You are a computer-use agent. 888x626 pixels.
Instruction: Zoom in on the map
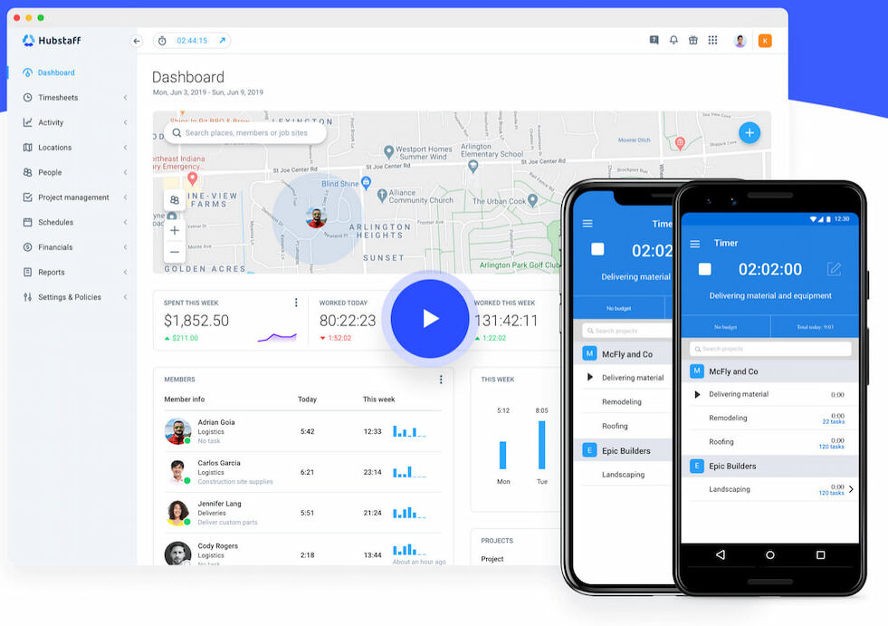[175, 230]
